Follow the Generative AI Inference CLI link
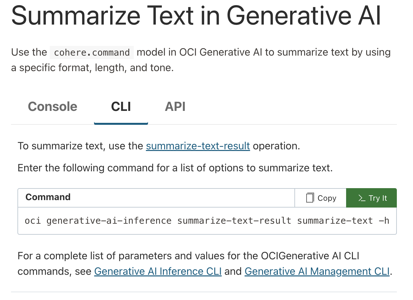This screenshot has width=413, height=300. point(158,271)
